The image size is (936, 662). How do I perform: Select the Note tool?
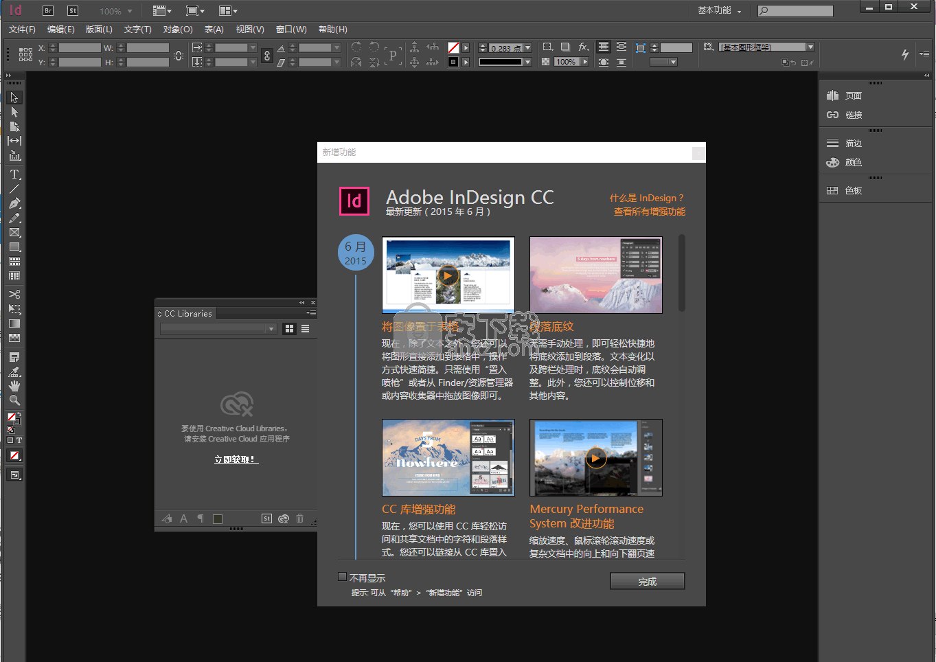pos(14,357)
